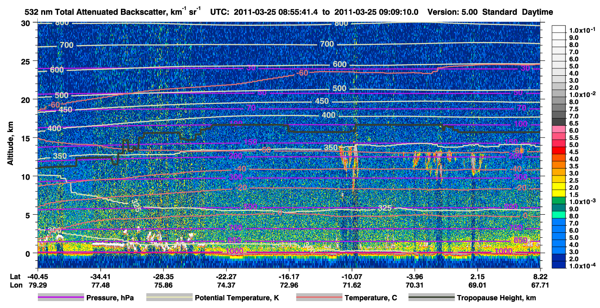Click the 'Lon' row label
Image resolution: width=600 pixels, height=308 pixels.
coord(16,285)
